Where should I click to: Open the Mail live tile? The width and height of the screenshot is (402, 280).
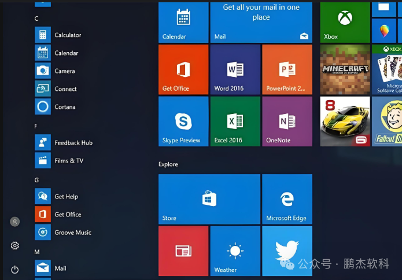click(x=261, y=23)
